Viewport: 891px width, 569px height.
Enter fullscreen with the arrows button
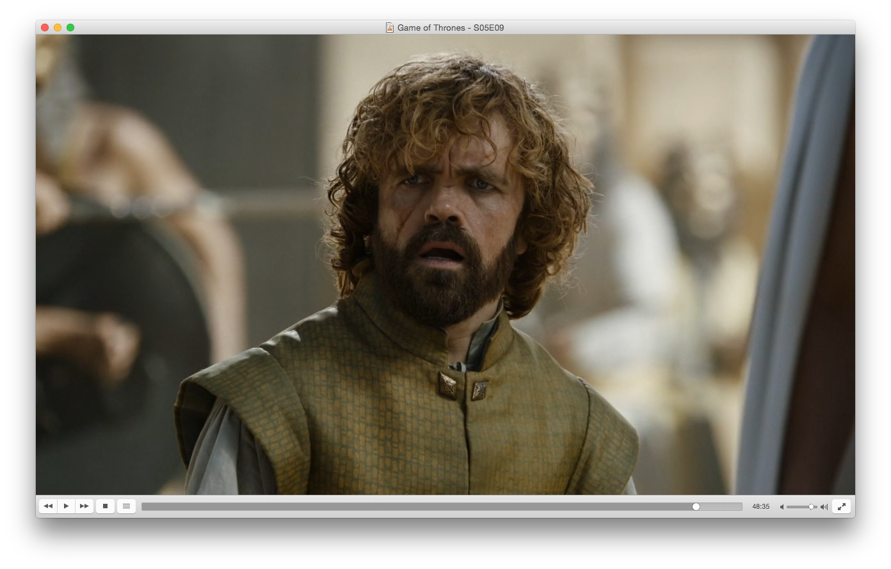tap(841, 506)
